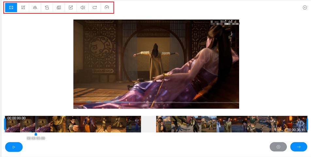Open settings with the gray gear button
311x157 pixels.
(x=278, y=147)
